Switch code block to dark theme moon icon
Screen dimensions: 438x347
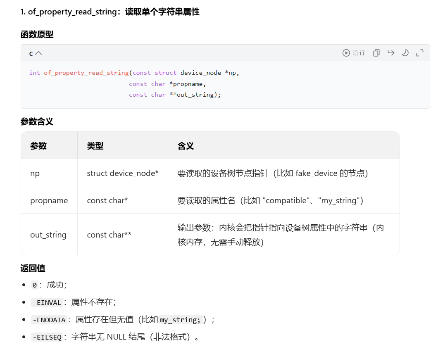point(405,53)
